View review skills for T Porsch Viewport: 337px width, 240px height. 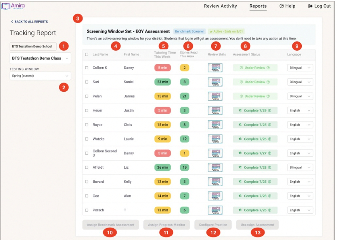click(216, 210)
